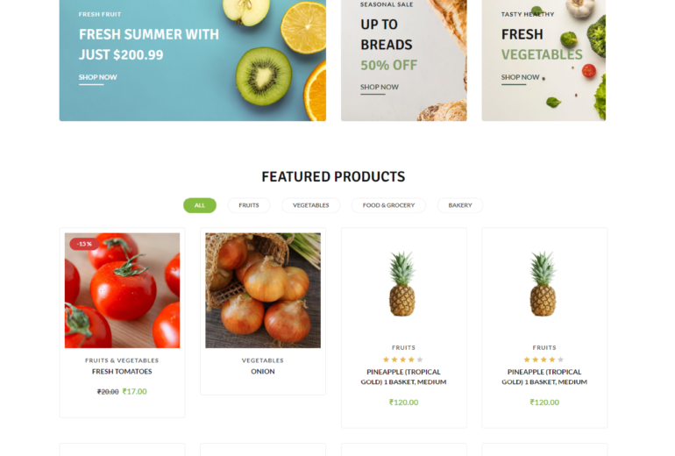Follow Shop Now on vegetables banner
The image size is (675, 456).
coord(520,77)
